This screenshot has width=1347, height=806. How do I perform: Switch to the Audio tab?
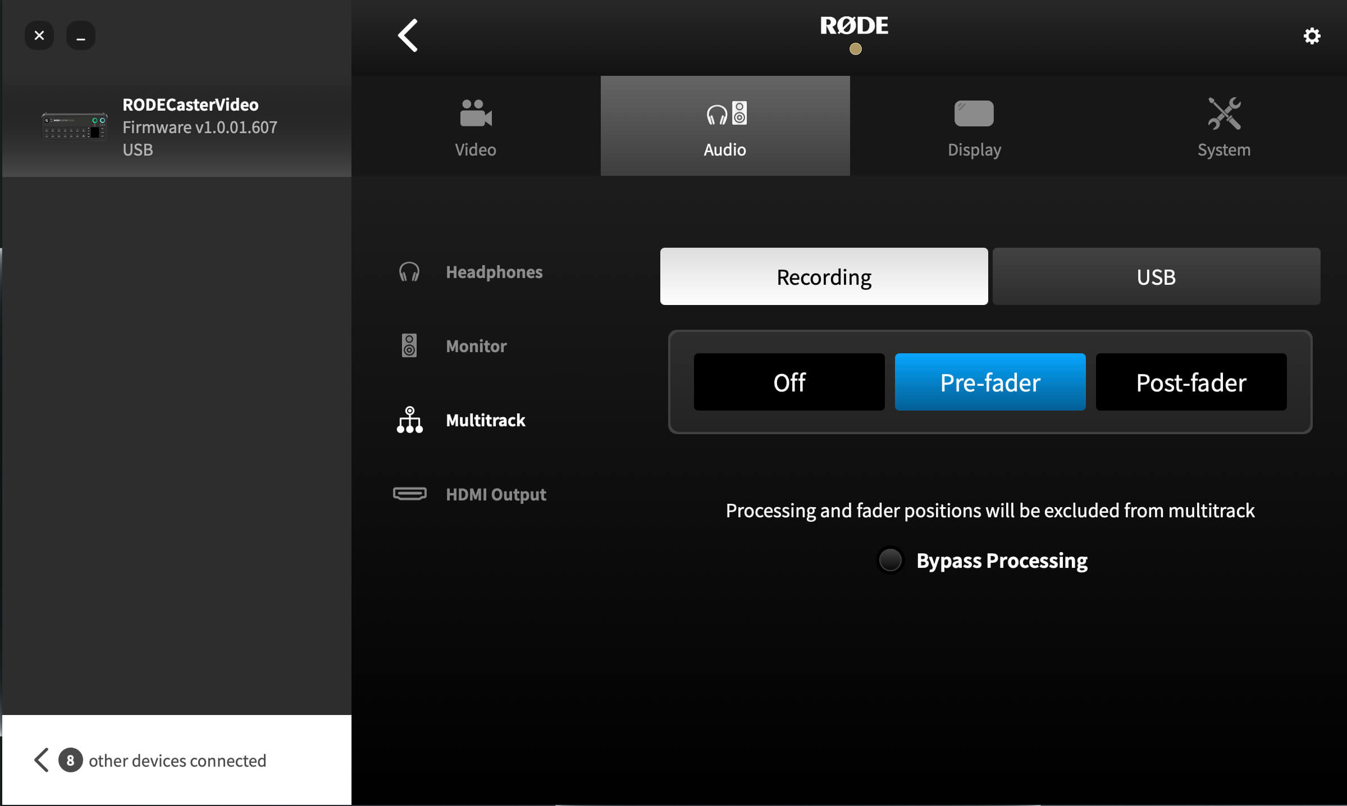[725, 126]
